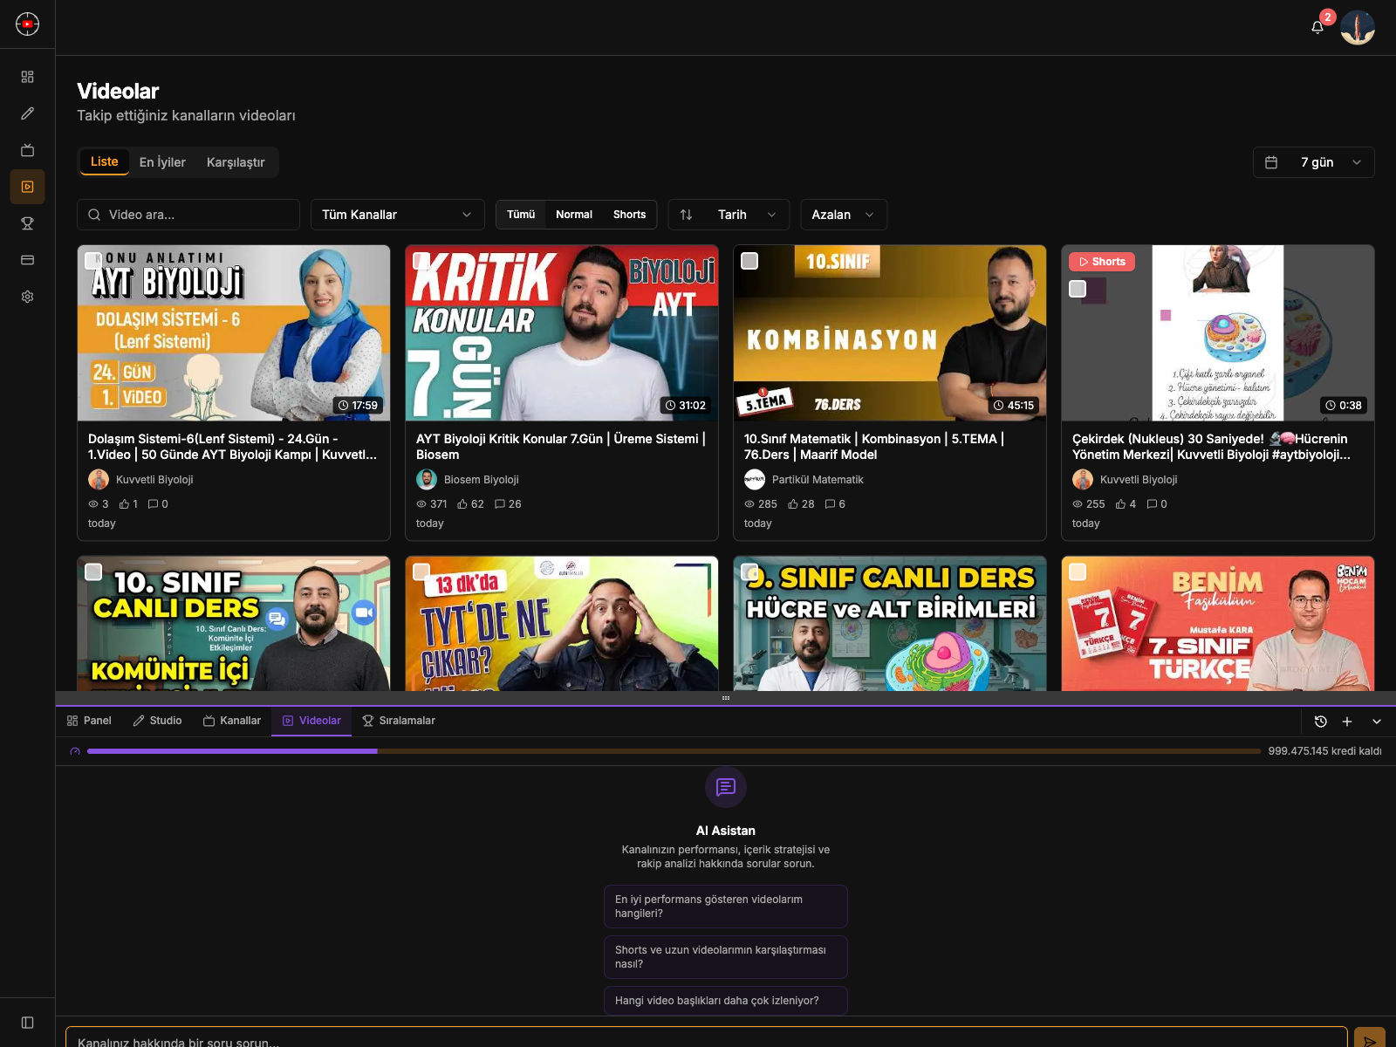Select the Çekirdek Shorts video checkbox
This screenshot has width=1396, height=1047.
pyautogui.click(x=1078, y=289)
